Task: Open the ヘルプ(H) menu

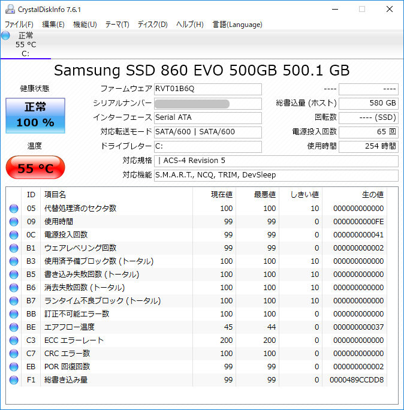Action: click(190, 25)
